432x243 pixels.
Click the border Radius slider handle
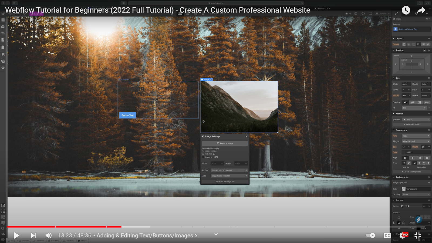click(x=409, y=206)
